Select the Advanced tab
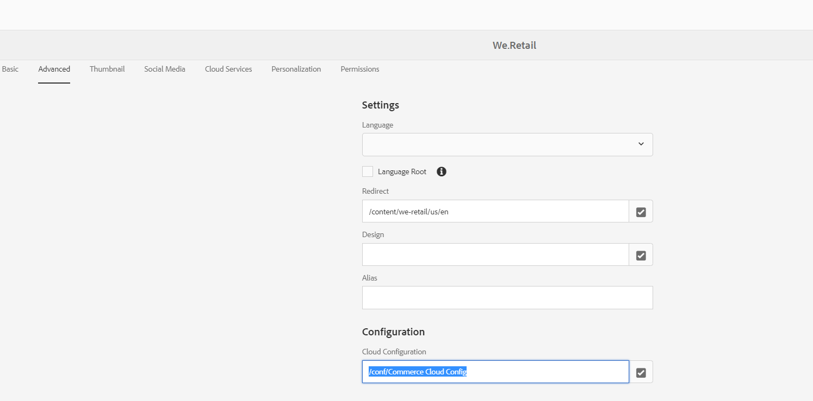Screen dimensions: 813x401 pyautogui.click(x=54, y=69)
